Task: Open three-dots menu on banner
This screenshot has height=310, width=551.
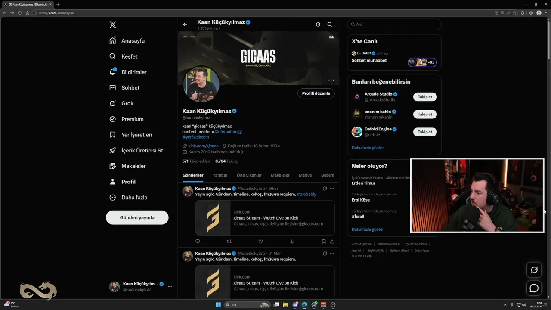Action: (x=331, y=80)
